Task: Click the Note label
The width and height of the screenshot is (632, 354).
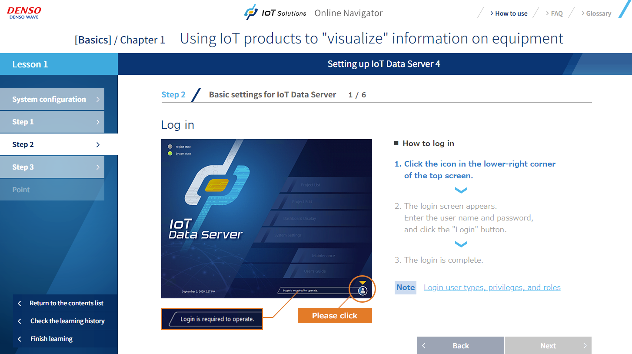Action: [x=406, y=287]
